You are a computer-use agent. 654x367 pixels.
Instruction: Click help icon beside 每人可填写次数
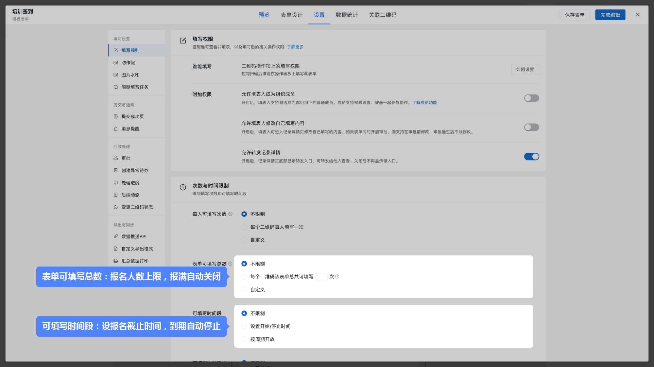click(x=230, y=214)
